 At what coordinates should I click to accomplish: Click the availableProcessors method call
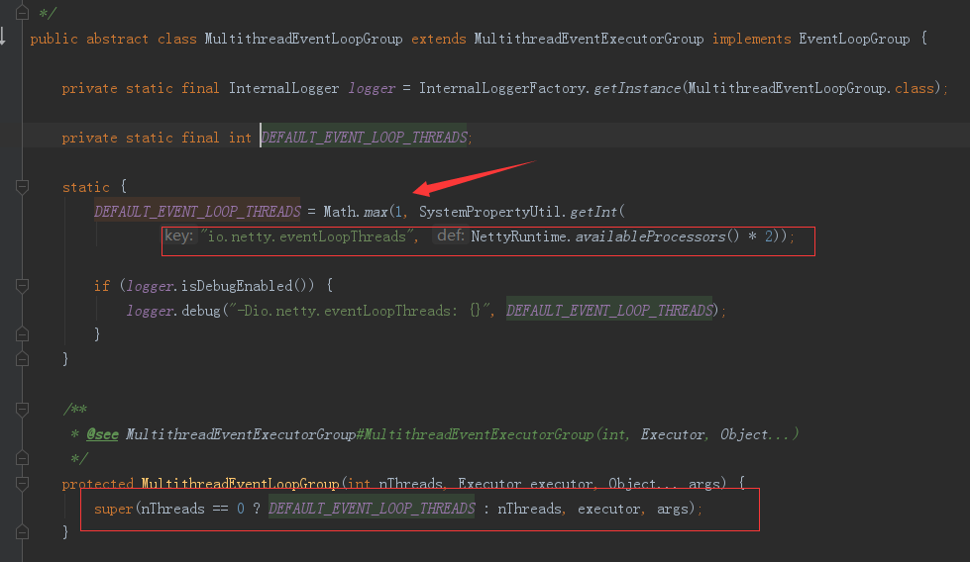(x=650, y=236)
